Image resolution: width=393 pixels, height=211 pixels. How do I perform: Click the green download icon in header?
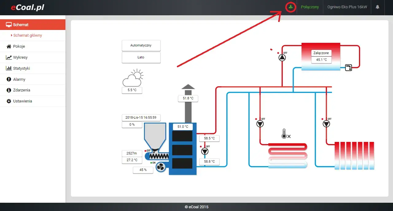coord(290,7)
